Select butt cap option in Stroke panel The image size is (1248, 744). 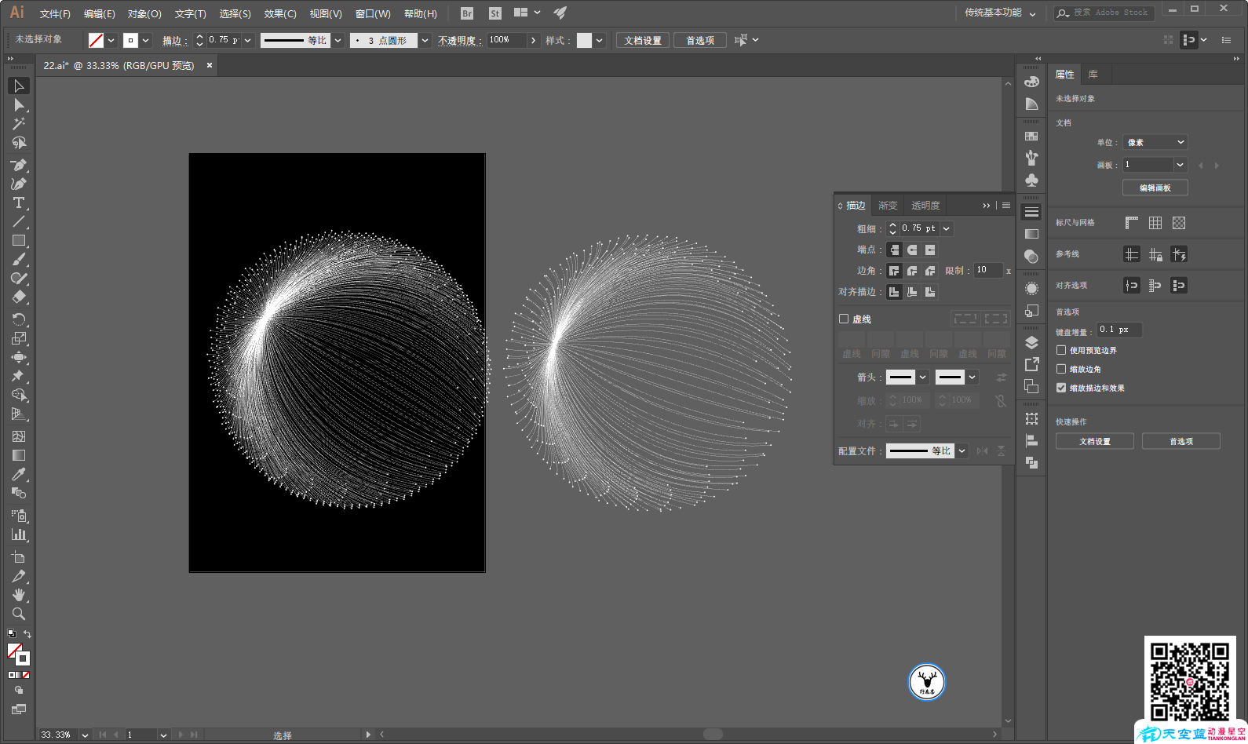(x=894, y=250)
